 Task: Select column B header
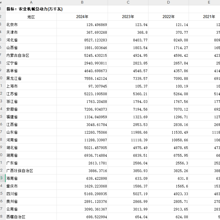tap(82, 2)
